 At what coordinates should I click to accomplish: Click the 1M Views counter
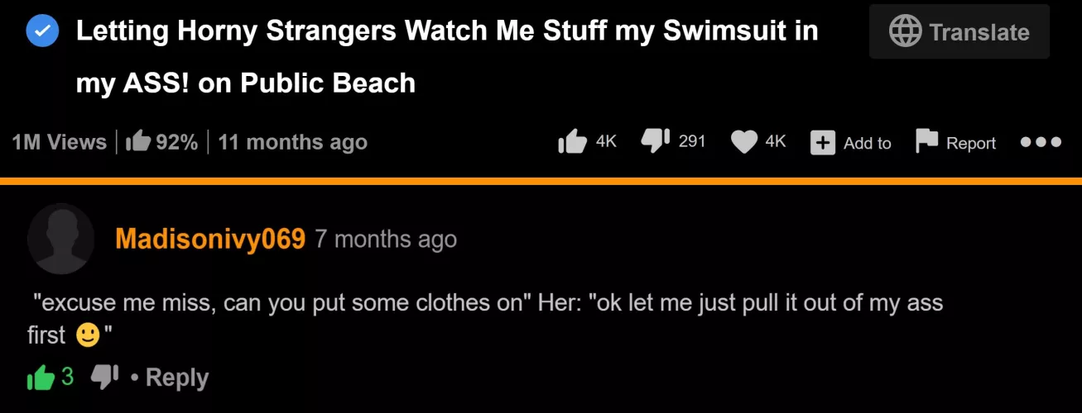tap(60, 142)
